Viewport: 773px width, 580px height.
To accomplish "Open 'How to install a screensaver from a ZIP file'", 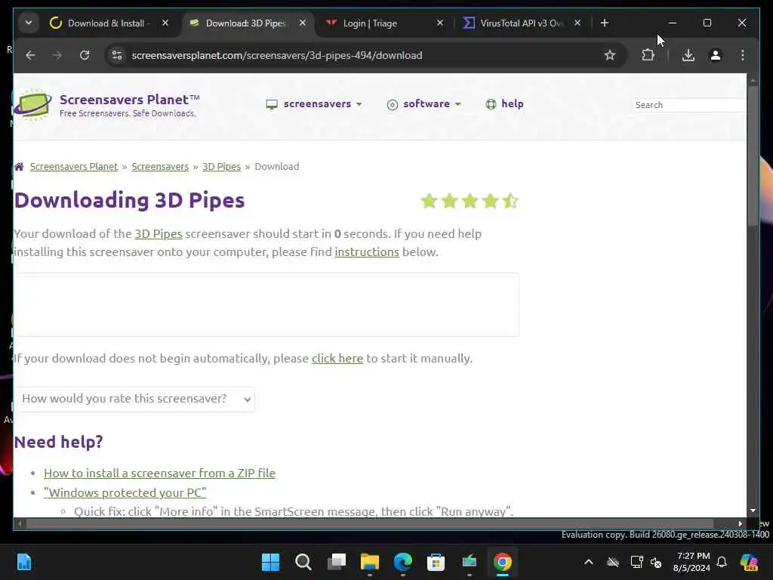I will 160,473.
